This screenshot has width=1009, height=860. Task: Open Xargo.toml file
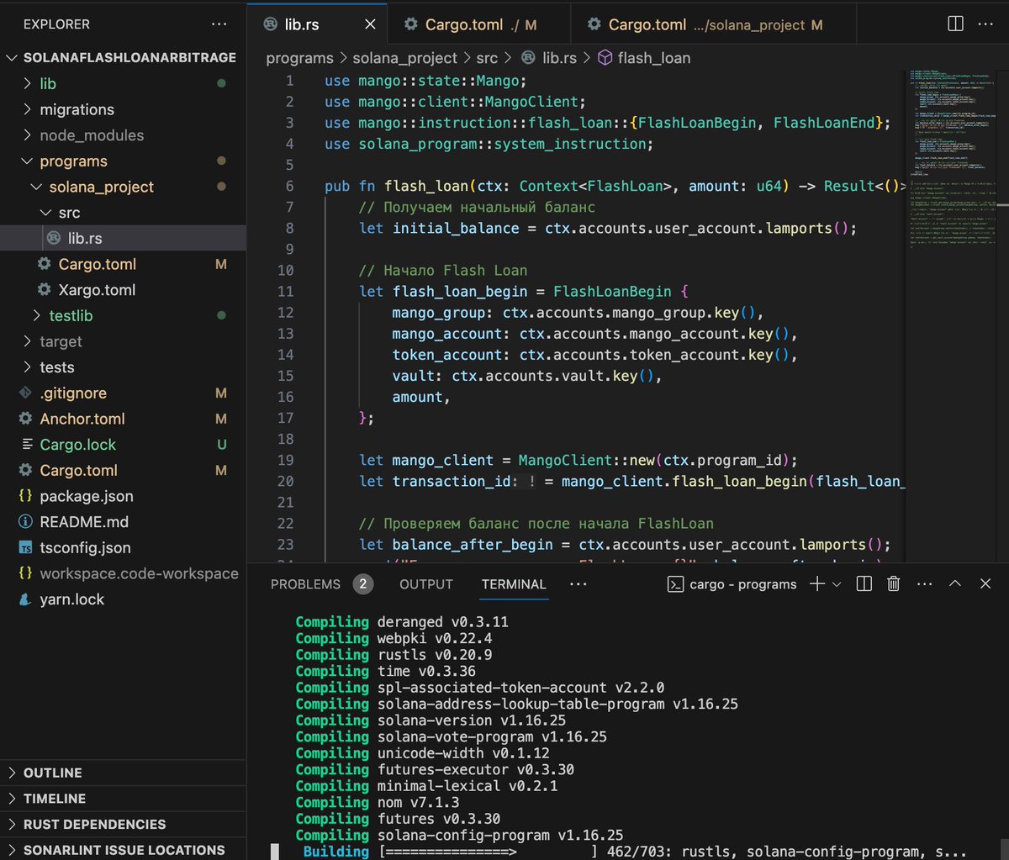pos(124,290)
